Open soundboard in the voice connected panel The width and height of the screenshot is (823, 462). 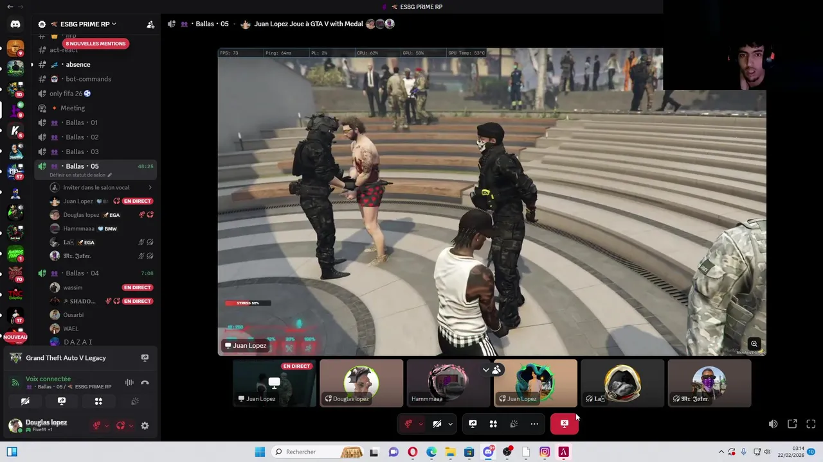coord(135,401)
